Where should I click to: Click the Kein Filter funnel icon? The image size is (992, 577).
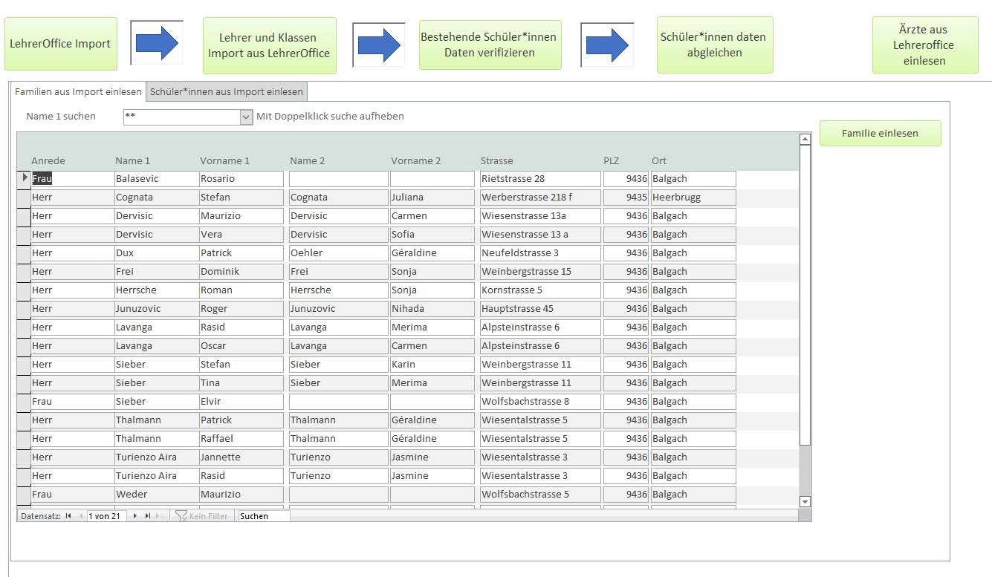(181, 515)
